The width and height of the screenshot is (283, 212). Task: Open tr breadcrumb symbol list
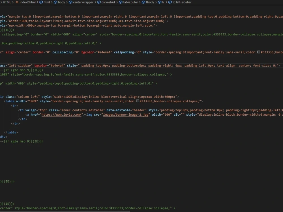(x=163, y=2)
